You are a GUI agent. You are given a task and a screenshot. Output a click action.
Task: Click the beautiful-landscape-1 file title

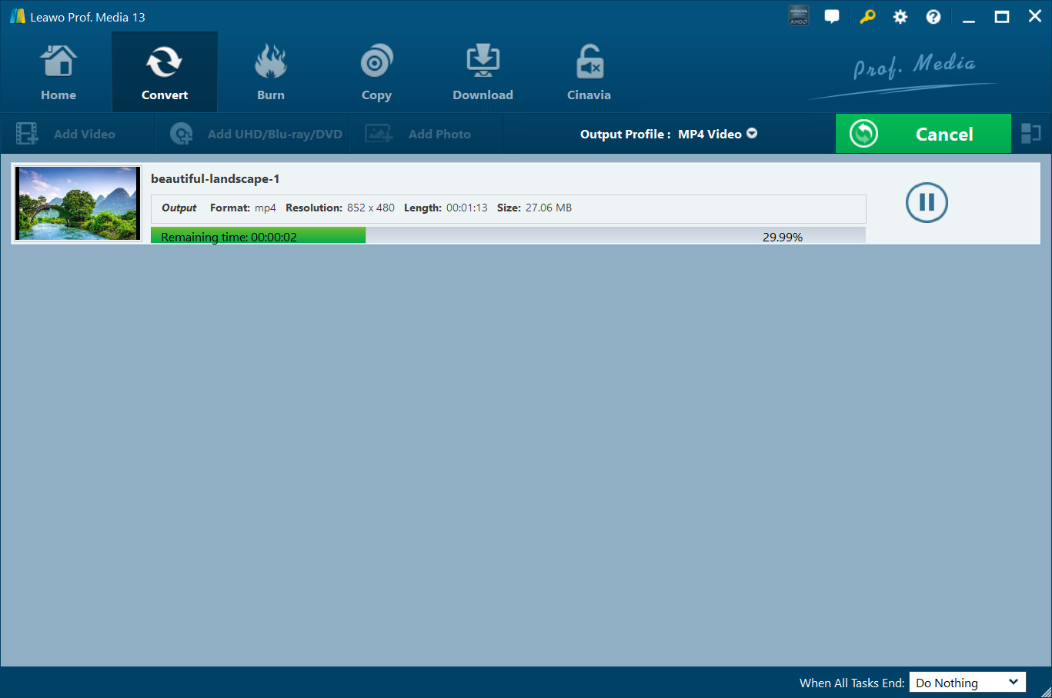click(215, 179)
